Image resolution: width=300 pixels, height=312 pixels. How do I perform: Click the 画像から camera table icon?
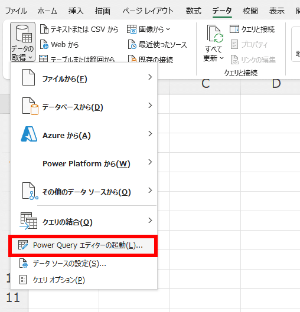pos(132,29)
